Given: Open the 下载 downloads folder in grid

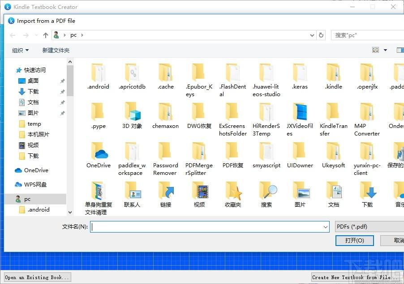Looking at the screenshot, I should point(367,195).
